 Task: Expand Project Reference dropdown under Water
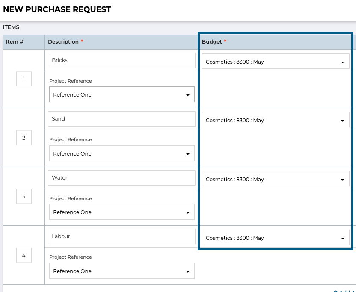[x=122, y=212]
